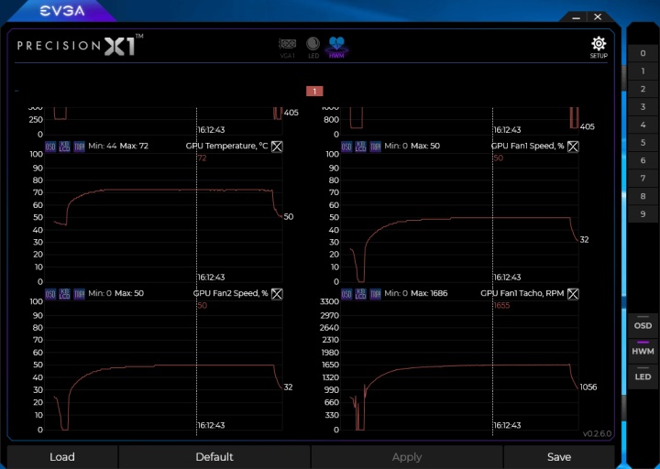Click the GPU Temperature graph line area
Screen dimensions: 660x469
pos(163,218)
